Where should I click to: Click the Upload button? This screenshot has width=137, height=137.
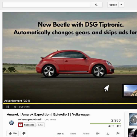(113, 5)
